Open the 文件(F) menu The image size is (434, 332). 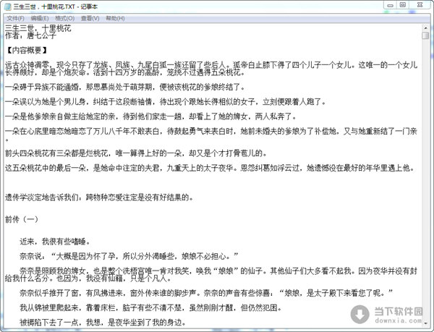15,18
